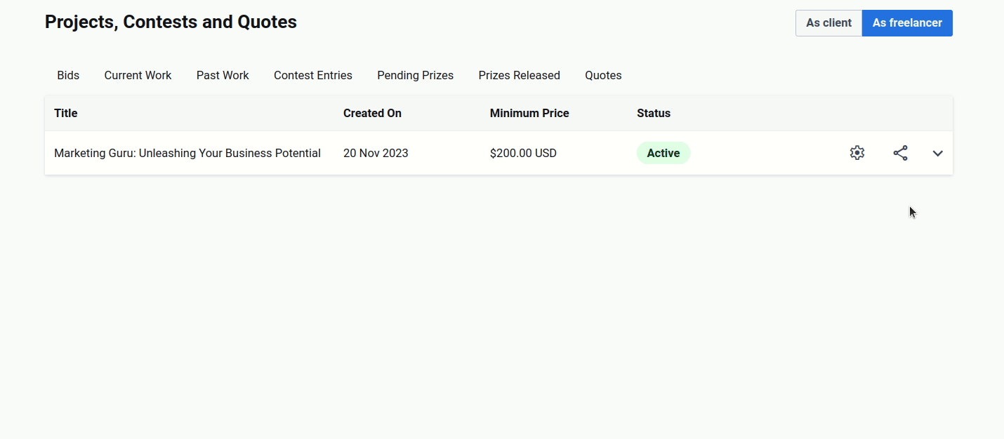Switch to the As client view
This screenshot has width=1004, height=439.
828,23
